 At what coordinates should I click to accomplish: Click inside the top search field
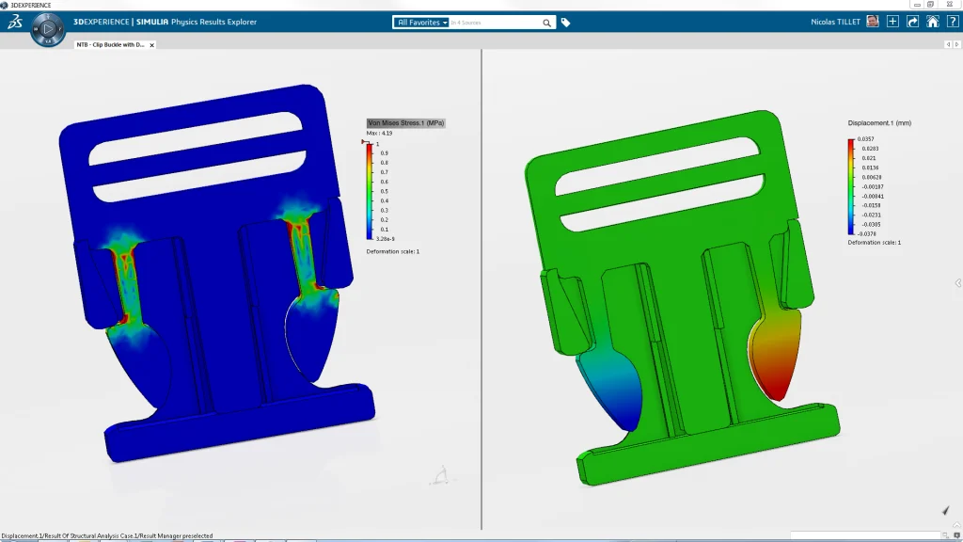point(494,22)
